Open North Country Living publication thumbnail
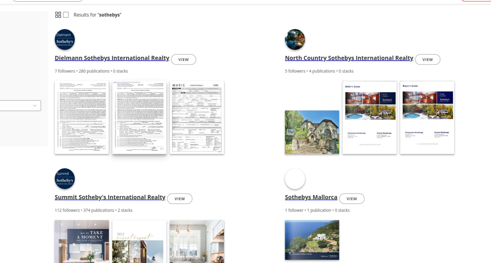Image resolution: width=491 pixels, height=263 pixels. coord(312,132)
